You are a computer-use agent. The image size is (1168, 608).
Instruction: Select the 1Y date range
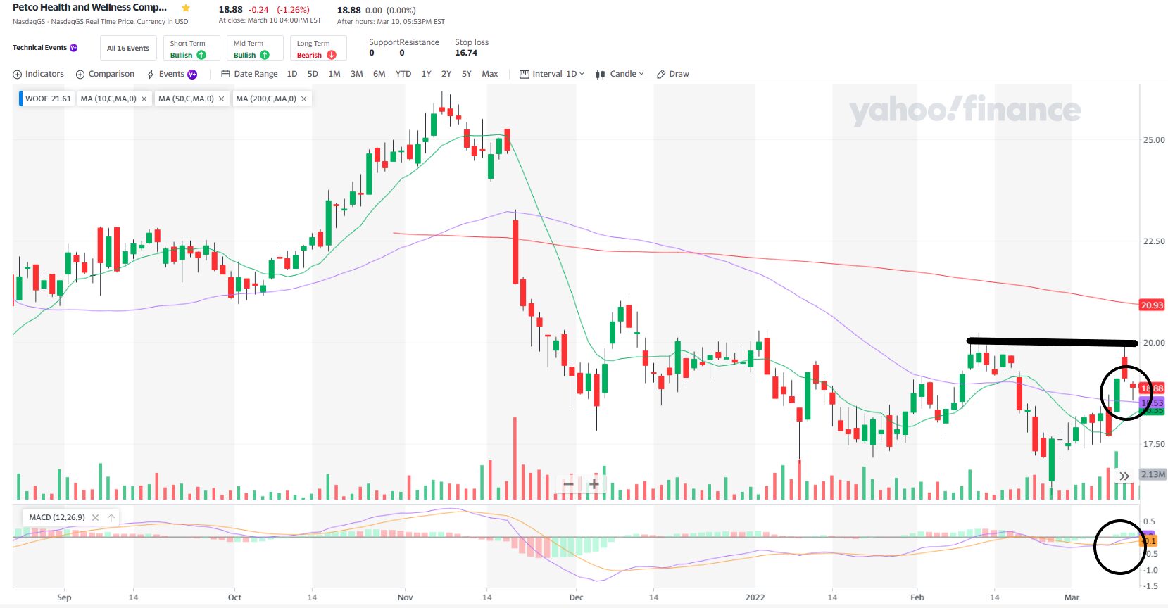pos(426,74)
